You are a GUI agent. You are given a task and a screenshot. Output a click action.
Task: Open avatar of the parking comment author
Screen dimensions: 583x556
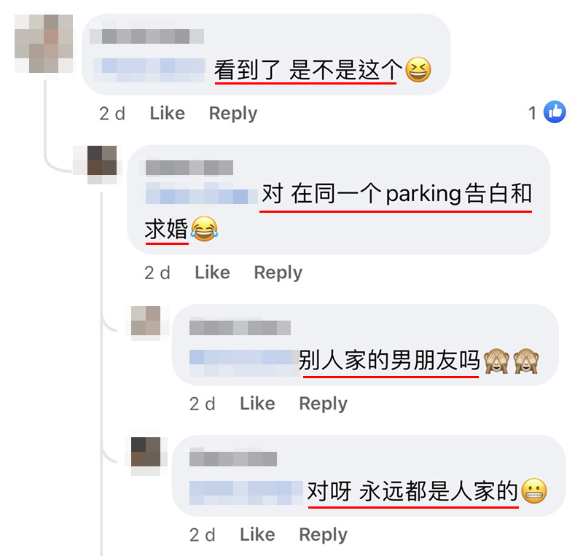[102, 160]
